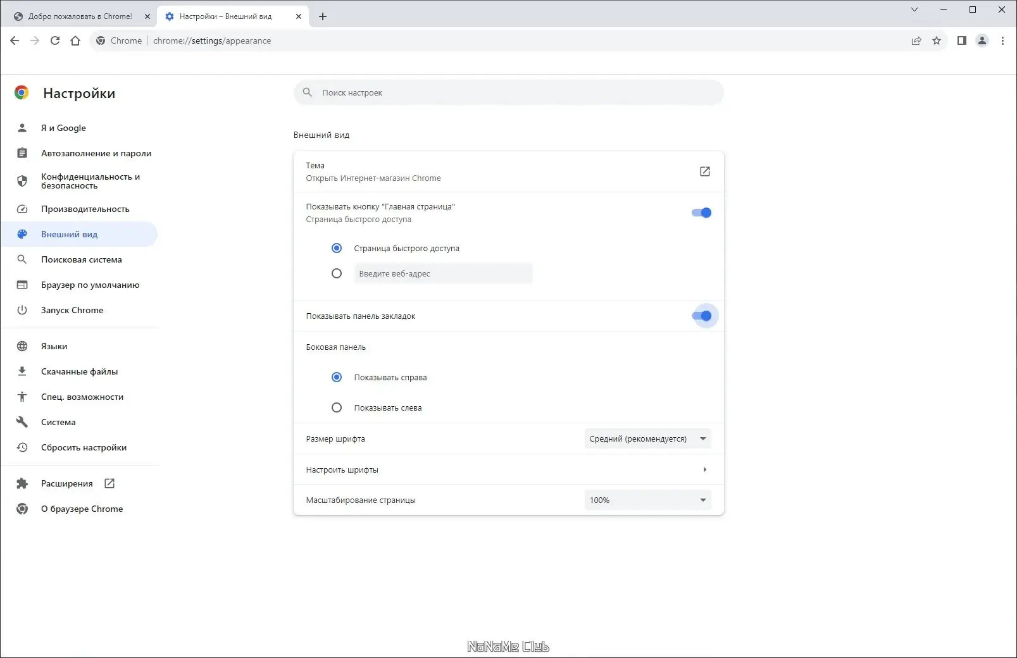Switch to Добро пожаловать в Chrome tab
Viewport: 1017px width, 658px height.
click(79, 16)
